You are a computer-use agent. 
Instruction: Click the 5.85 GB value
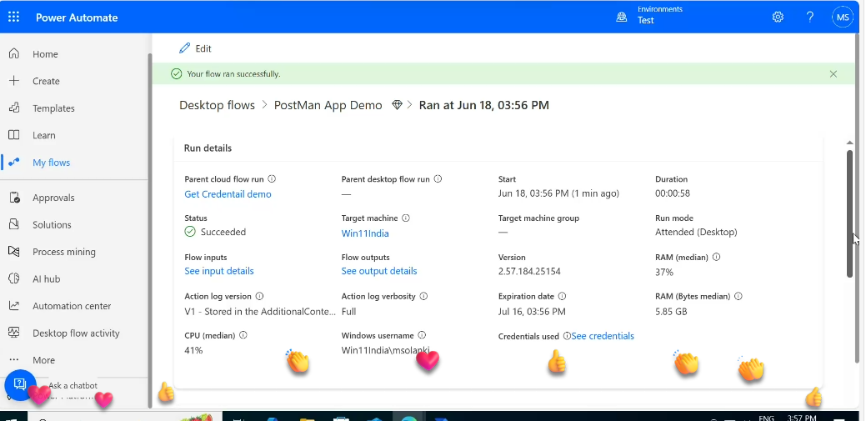coord(671,312)
